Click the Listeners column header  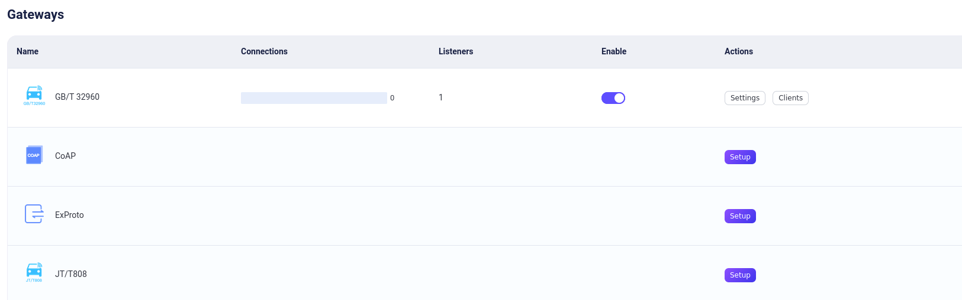[x=456, y=51]
